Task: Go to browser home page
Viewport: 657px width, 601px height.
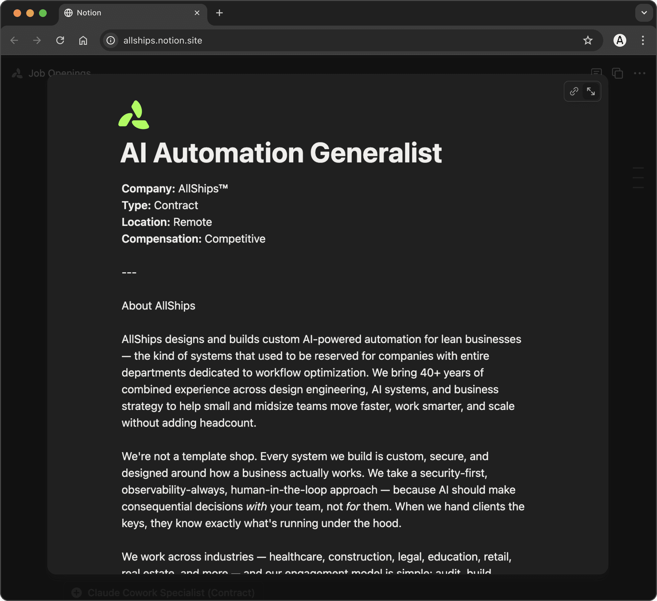Action: click(x=83, y=40)
